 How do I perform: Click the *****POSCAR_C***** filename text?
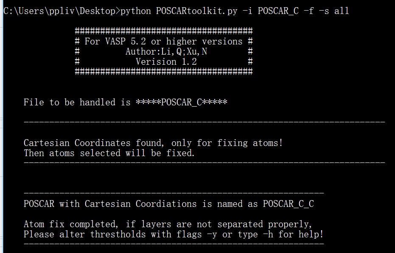[x=182, y=102]
